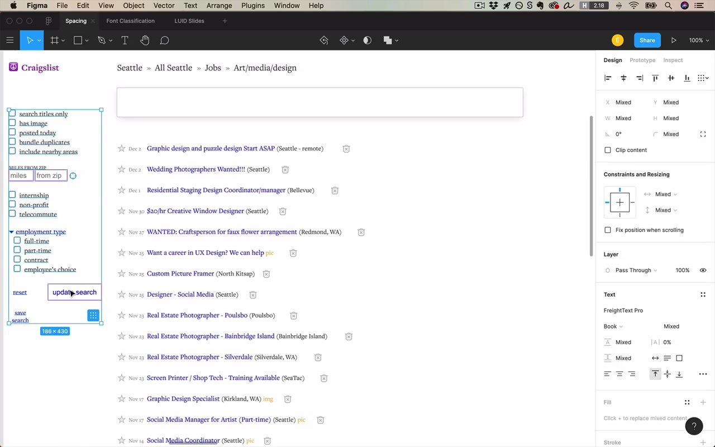Click the Text styles four-dot icon
This screenshot has width=715, height=447.
pyautogui.click(x=703, y=294)
